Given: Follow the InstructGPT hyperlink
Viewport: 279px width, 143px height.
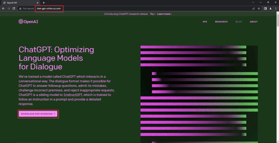Looking at the screenshot, I should point(73,95).
